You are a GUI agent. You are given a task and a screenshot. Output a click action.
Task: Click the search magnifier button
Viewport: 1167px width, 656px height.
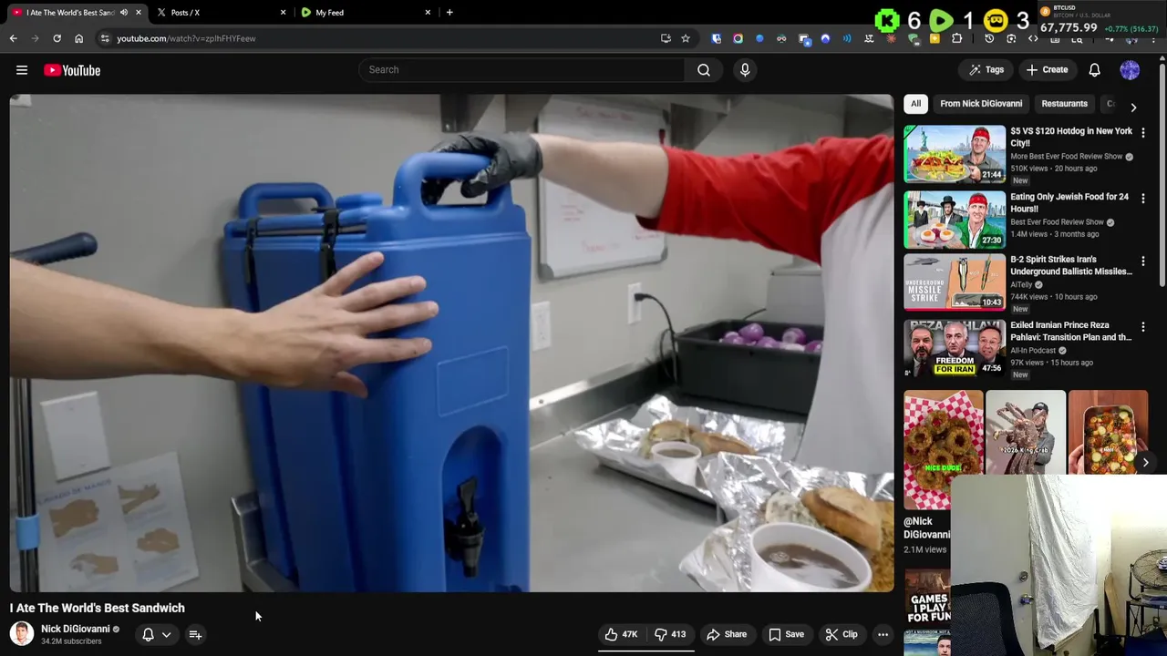pyautogui.click(x=704, y=70)
